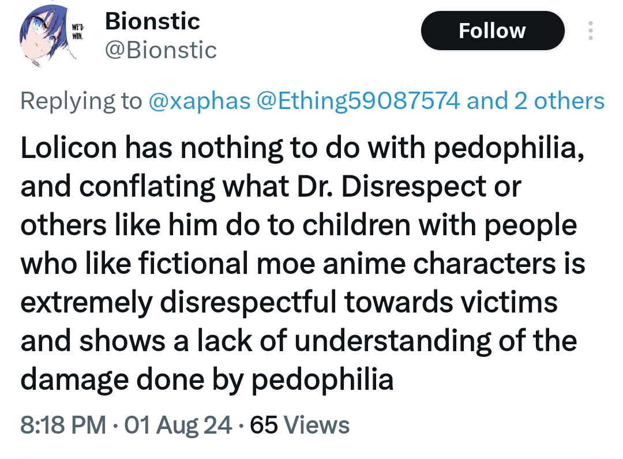Click the line 'and shows a lack of understanding'

tap(299, 341)
